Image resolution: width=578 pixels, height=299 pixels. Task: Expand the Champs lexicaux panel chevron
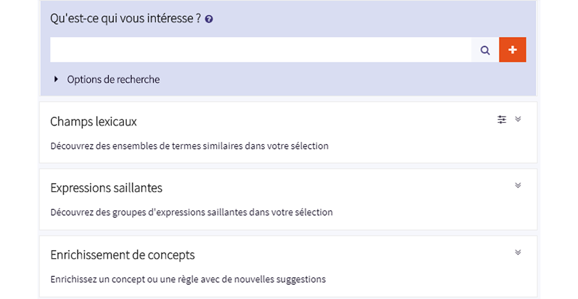(518, 119)
